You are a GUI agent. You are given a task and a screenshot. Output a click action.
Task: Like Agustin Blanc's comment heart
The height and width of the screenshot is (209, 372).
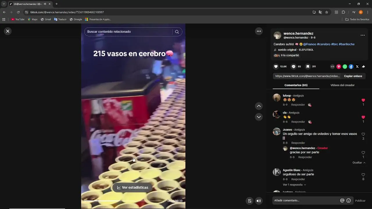click(363, 175)
